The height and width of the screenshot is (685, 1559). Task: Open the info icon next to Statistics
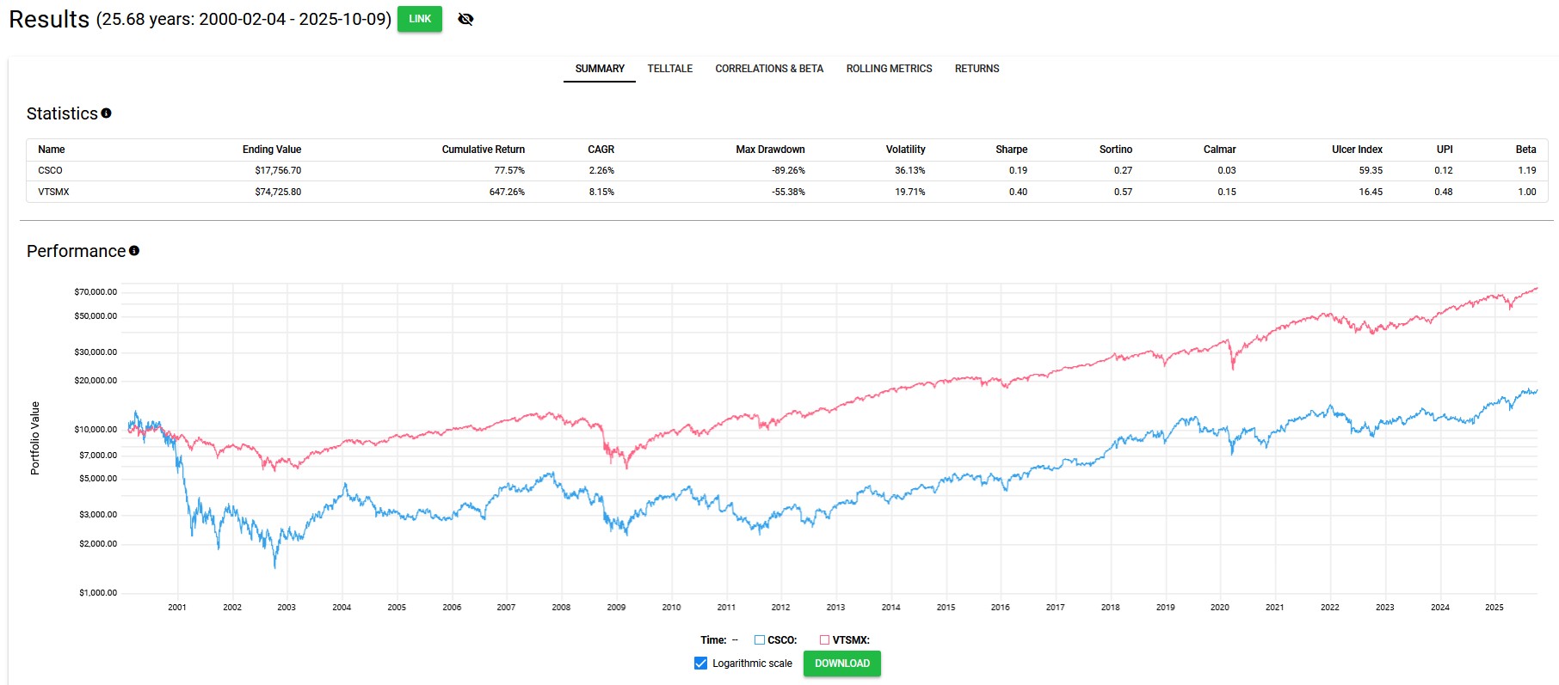106,113
